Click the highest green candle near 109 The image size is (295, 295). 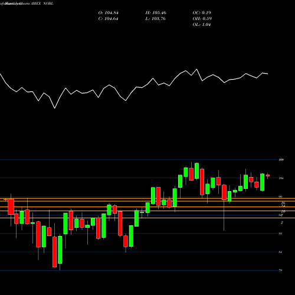(196, 171)
